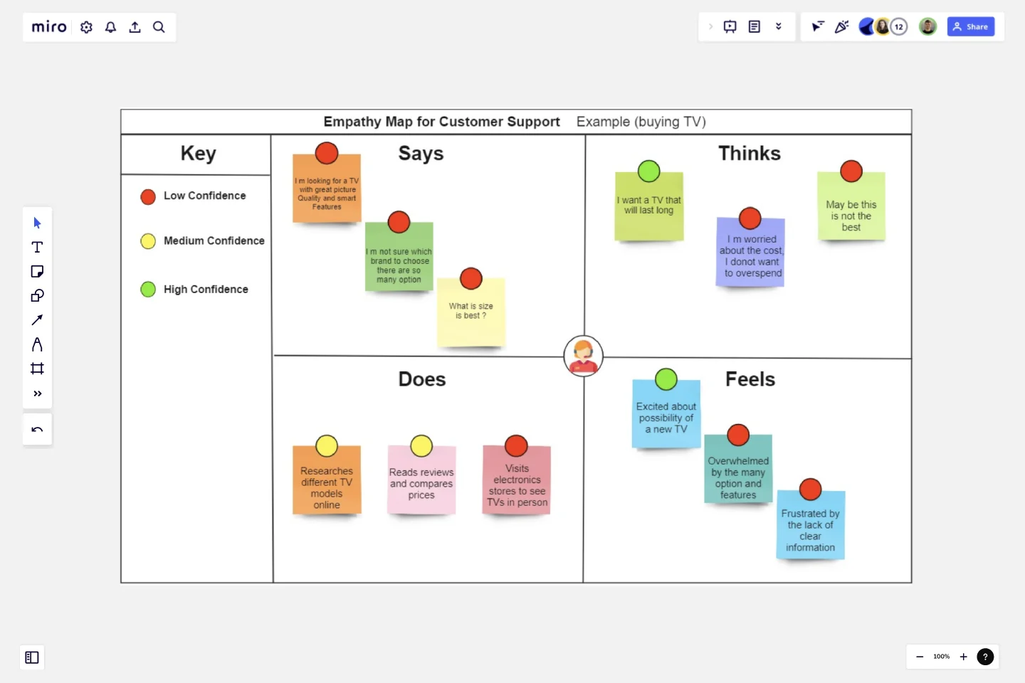This screenshot has height=683, width=1025.
Task: Click the 'Low Confidence' label
Action: [205, 196]
